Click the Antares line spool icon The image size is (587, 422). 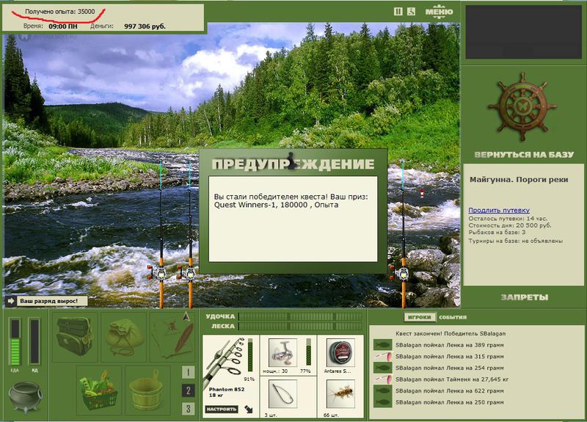340,352
